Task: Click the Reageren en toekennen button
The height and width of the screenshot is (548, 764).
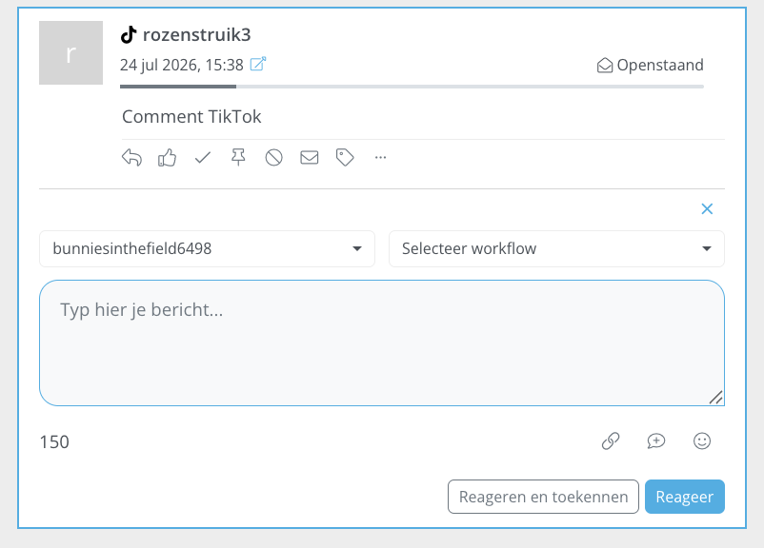Action: pyautogui.click(x=543, y=497)
